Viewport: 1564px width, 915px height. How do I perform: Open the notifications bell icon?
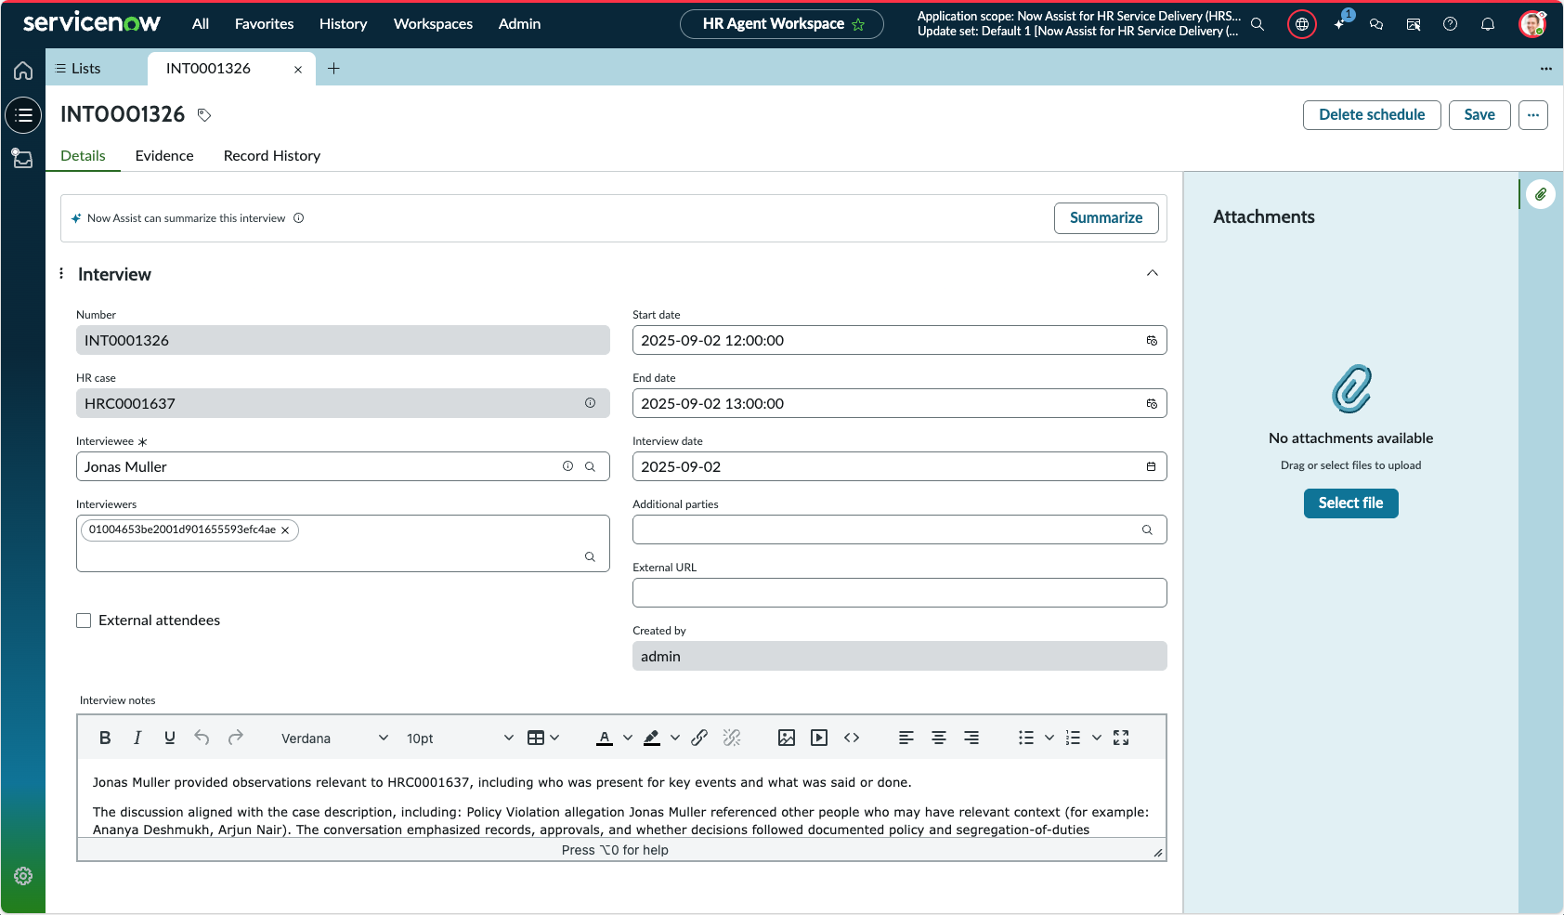1488,24
